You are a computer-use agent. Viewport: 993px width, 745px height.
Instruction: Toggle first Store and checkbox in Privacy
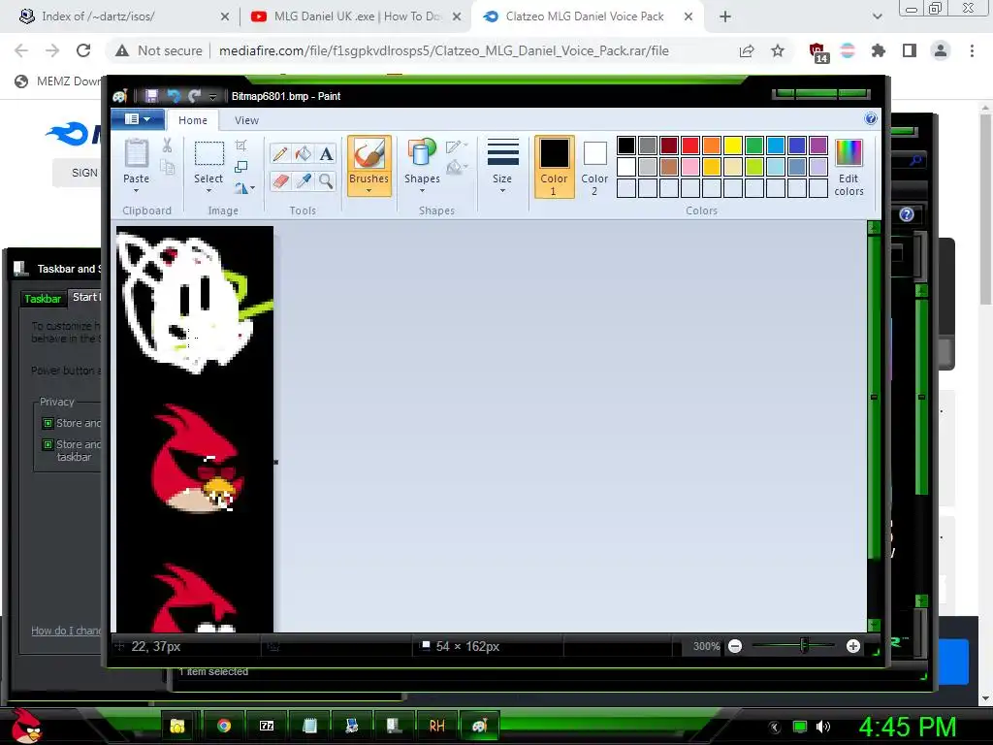[48, 423]
